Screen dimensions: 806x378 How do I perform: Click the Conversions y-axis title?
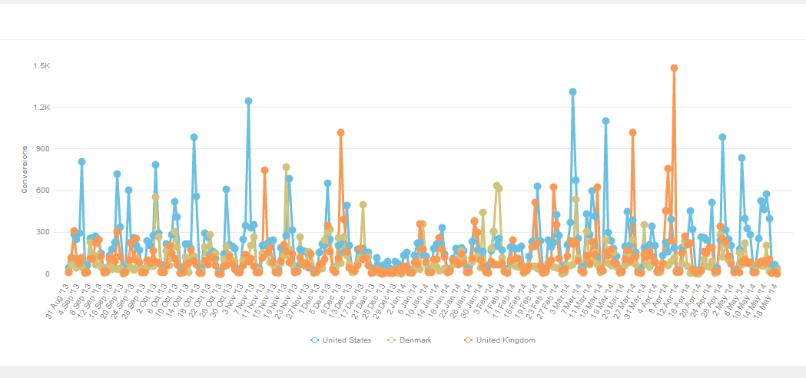pos(25,167)
